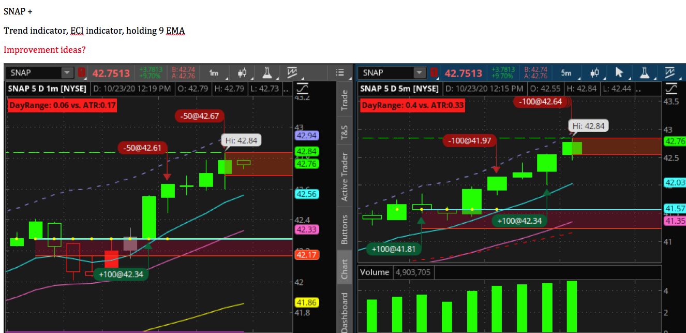Click the 'D: 10/23/20 12:19 PM' date readout
The image size is (686, 333).
pos(132,89)
